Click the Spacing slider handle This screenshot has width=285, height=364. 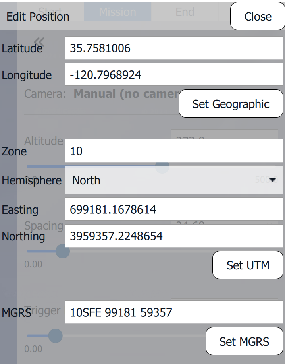coord(62,251)
